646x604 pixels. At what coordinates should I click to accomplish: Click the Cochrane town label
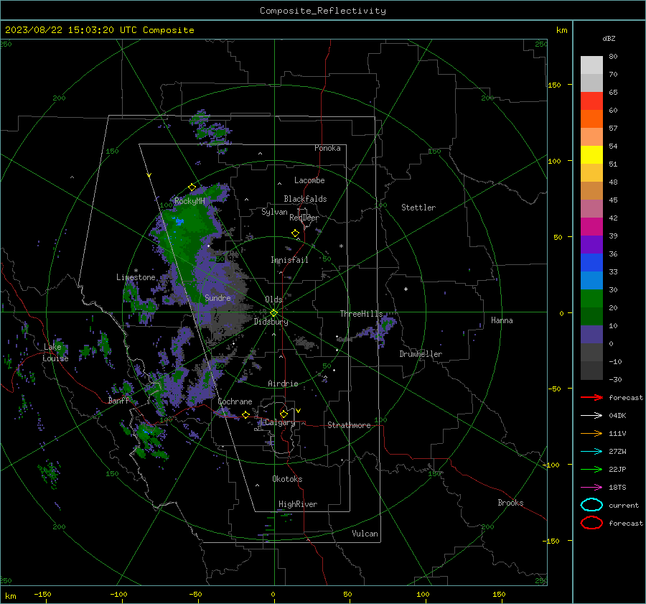(235, 401)
